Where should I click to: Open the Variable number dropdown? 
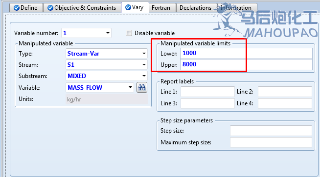[x=108, y=33]
